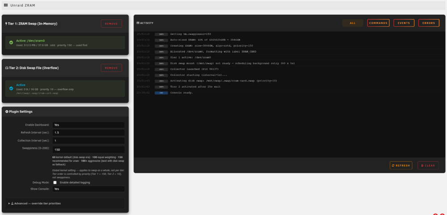
Task: Filter activity by Errors
Action: tap(429, 23)
